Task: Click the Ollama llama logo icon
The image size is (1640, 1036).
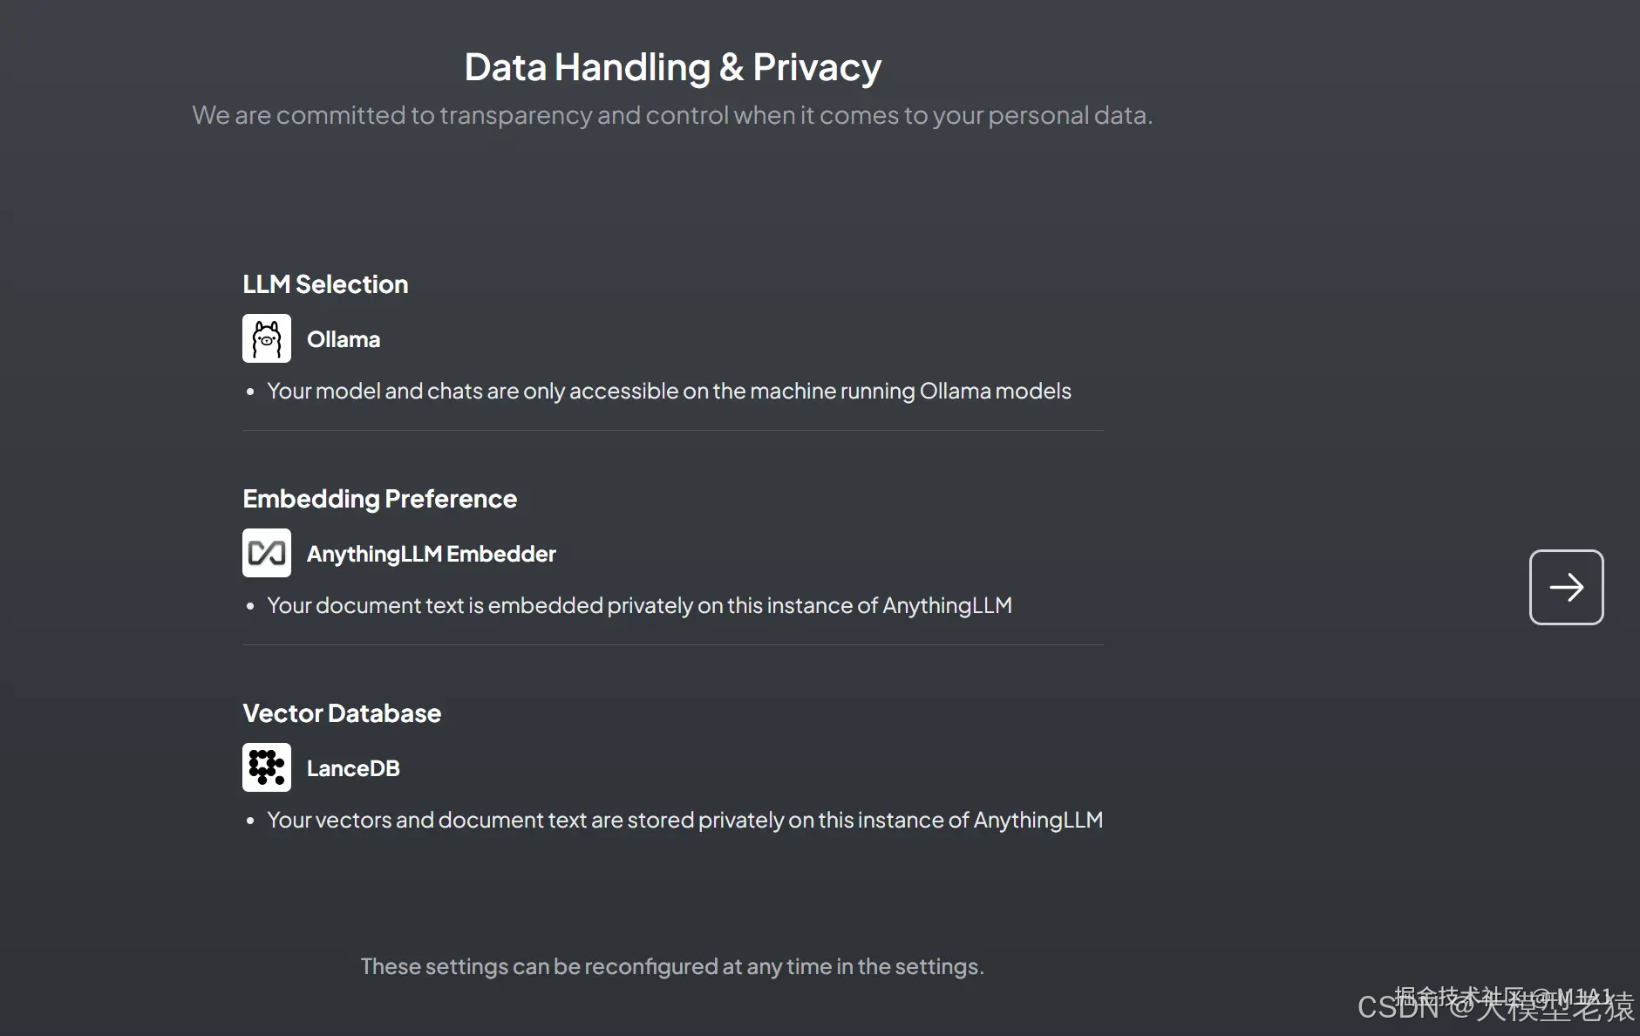Action: click(267, 338)
